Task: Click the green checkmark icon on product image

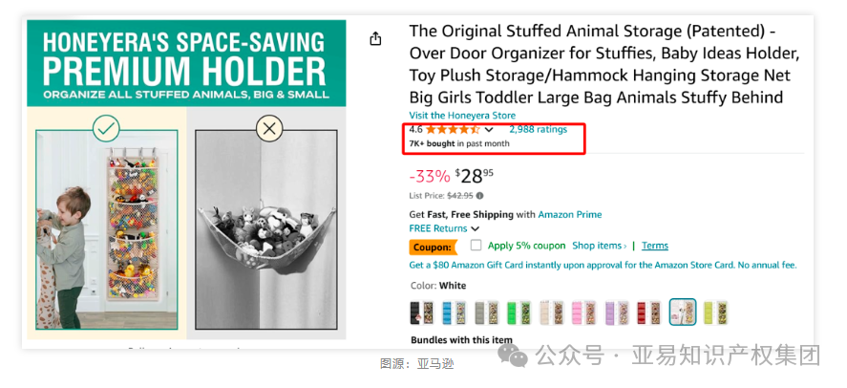Action: [106, 127]
